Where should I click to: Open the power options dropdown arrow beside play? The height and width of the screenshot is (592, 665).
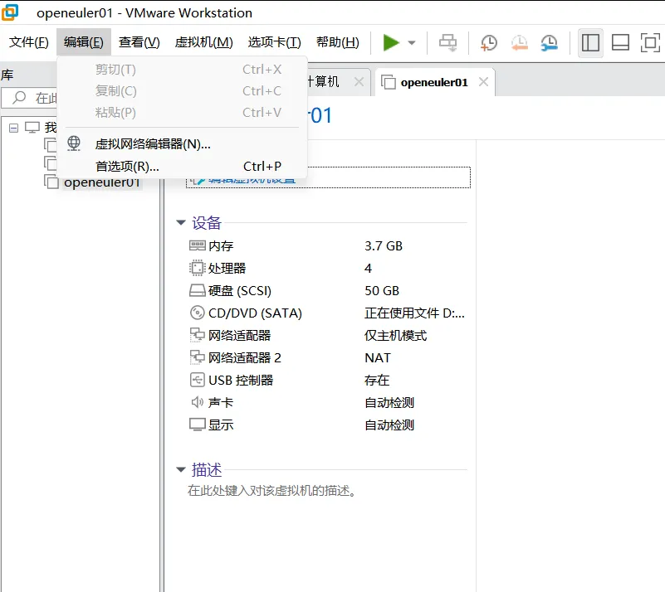tap(412, 42)
